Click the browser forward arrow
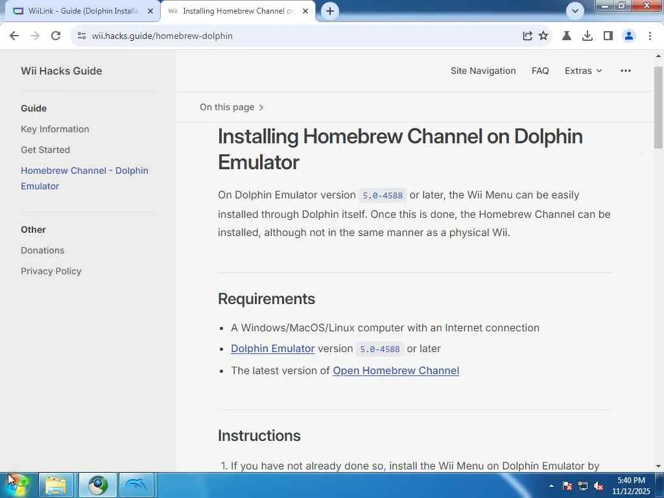Viewport: 664px width, 498px height. pyautogui.click(x=35, y=36)
